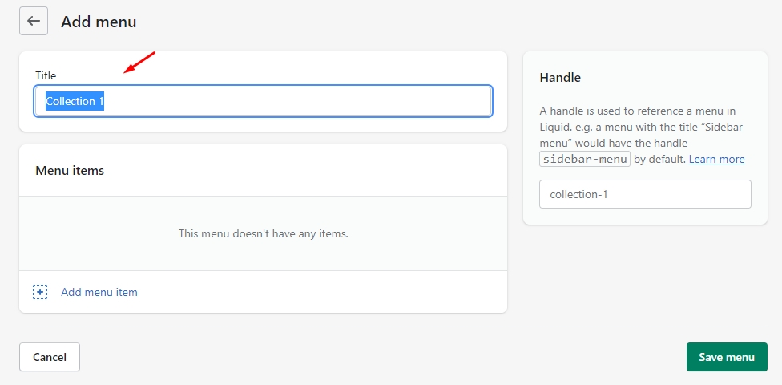
Task: Click the red arrow annotation near Title
Action: click(139, 63)
